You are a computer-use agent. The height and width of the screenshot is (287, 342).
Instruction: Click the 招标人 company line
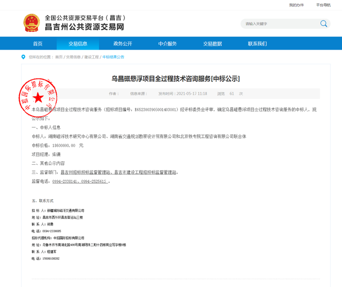pyautogui.click(x=58, y=210)
